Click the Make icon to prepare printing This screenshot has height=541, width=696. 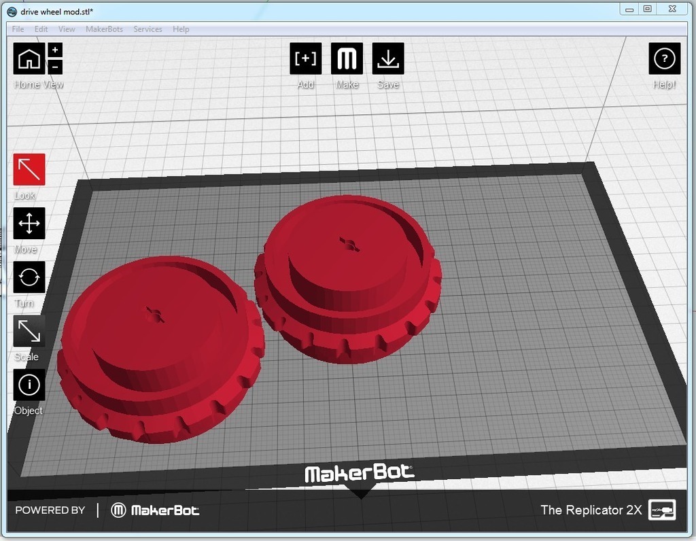click(x=347, y=58)
